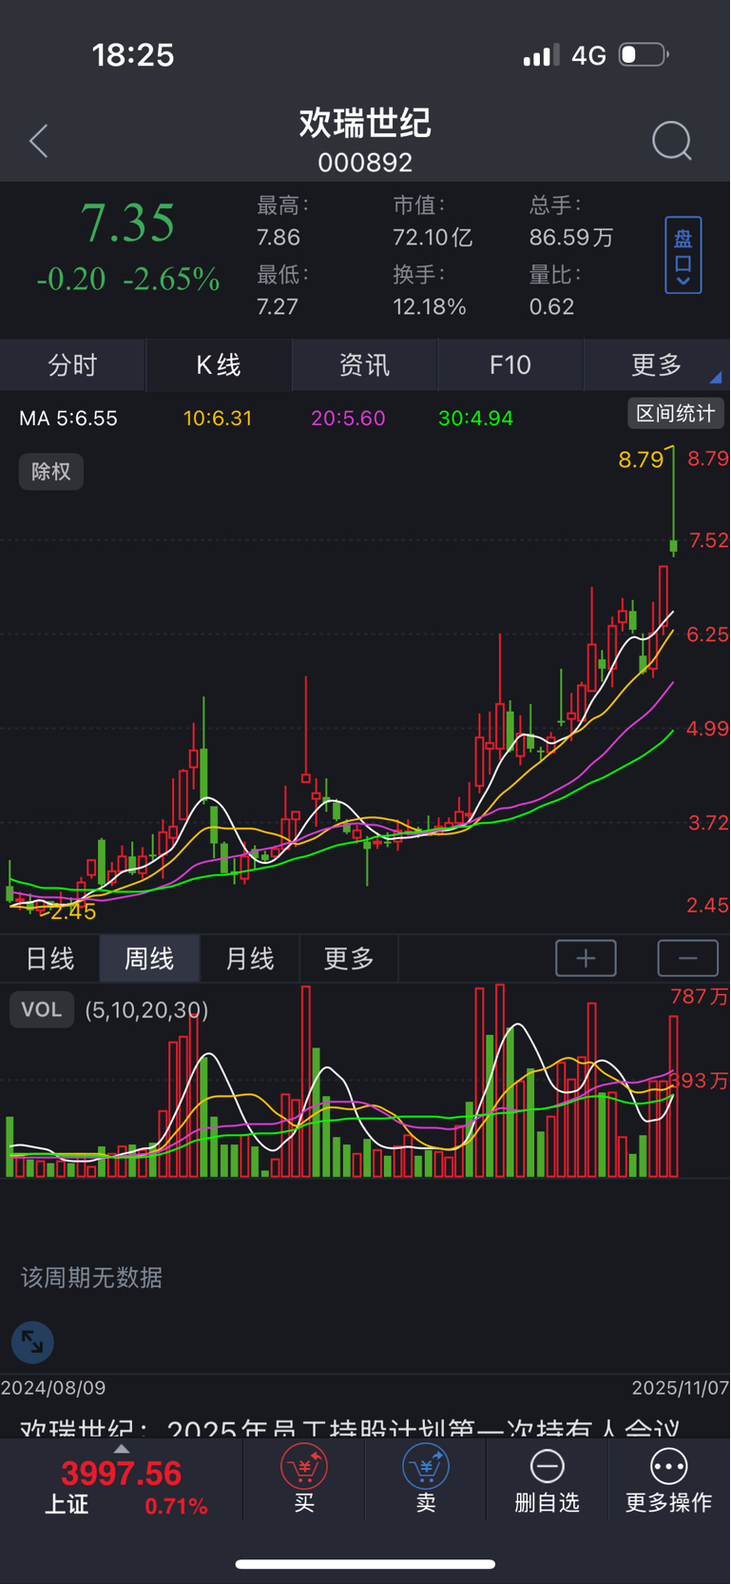The image size is (731, 1584).
Task: Go back with the left arrow
Action: click(x=39, y=141)
